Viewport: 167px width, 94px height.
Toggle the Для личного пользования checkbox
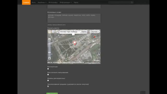48,75
